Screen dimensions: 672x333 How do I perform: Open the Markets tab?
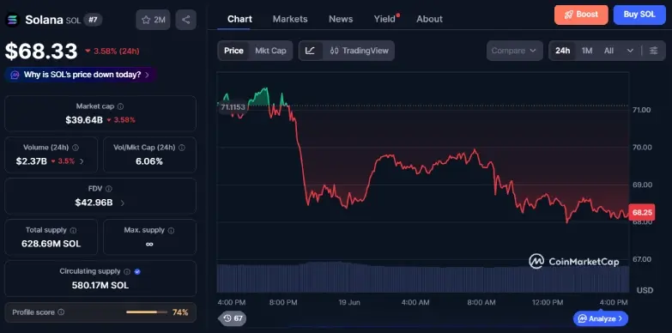(290, 19)
